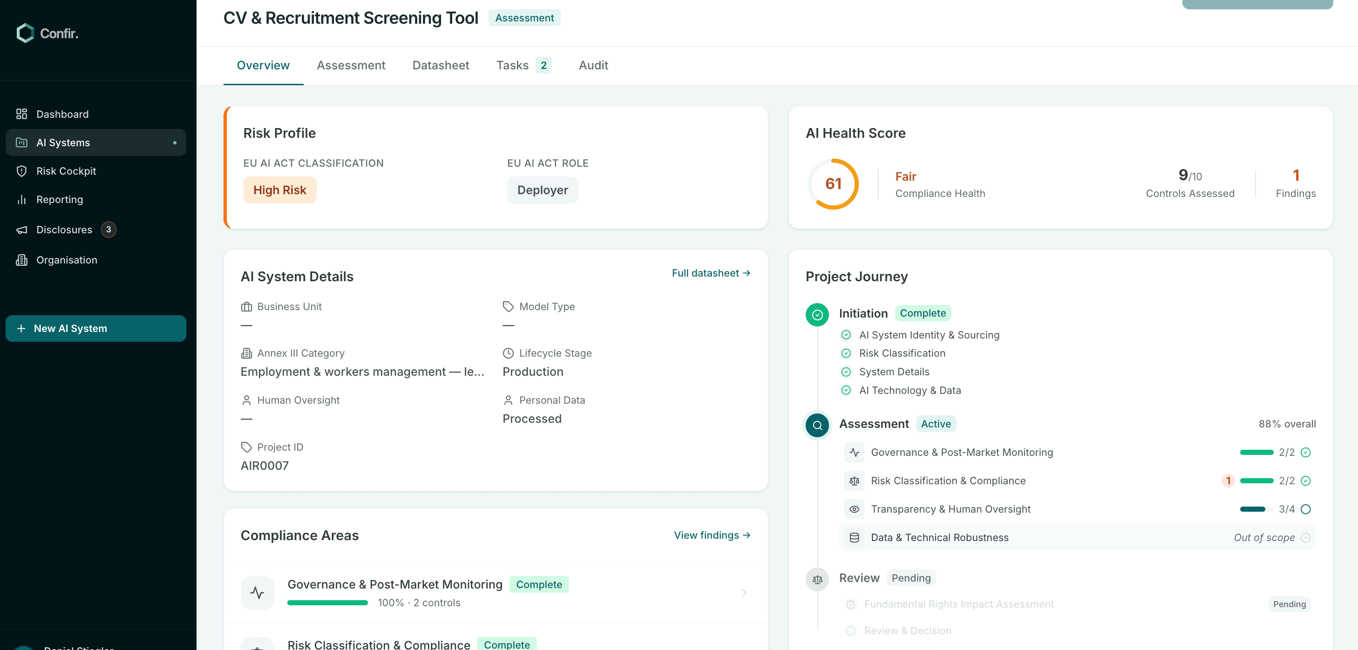This screenshot has height=650, width=1358.
Task: Click the out of scope circle on Data & Technical Robustness
Action: (1306, 538)
